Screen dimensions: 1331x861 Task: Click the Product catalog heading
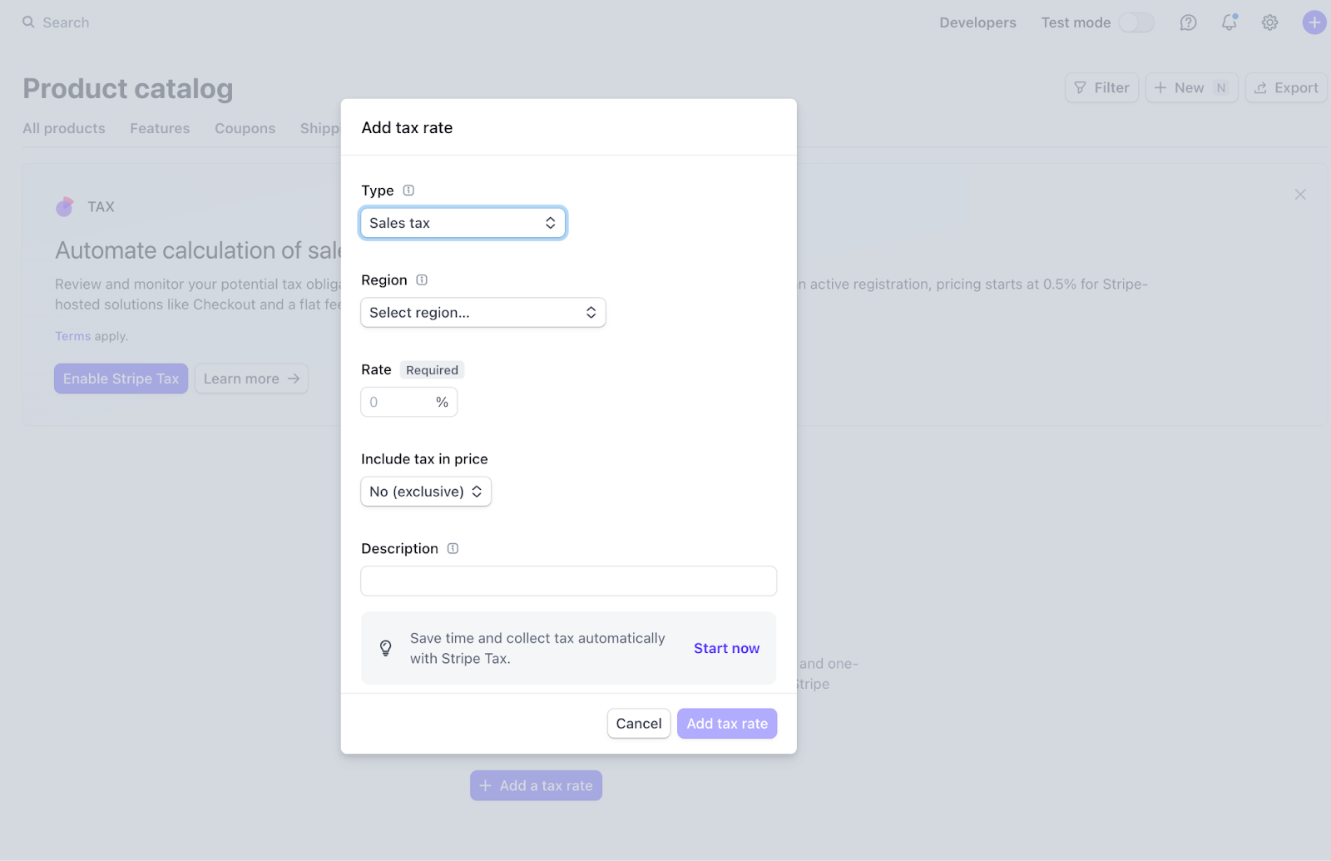pyautogui.click(x=128, y=88)
